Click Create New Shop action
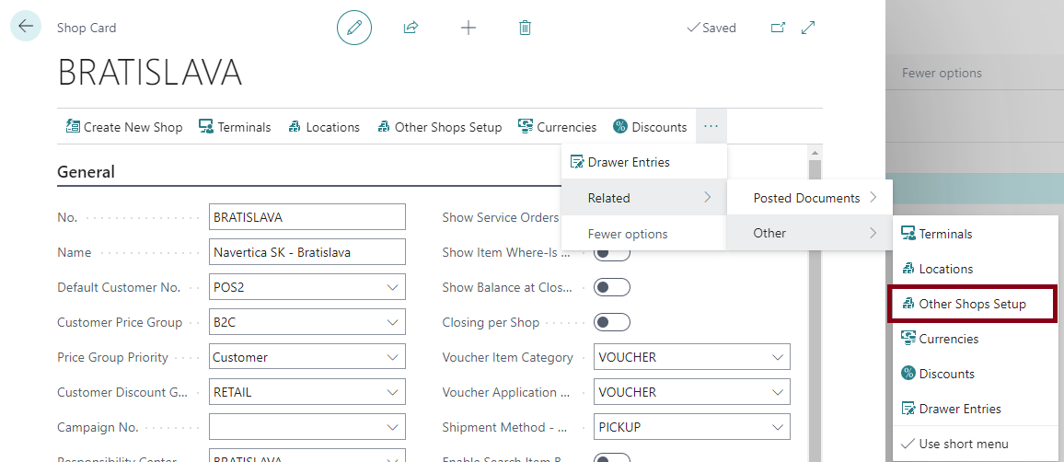 click(124, 127)
